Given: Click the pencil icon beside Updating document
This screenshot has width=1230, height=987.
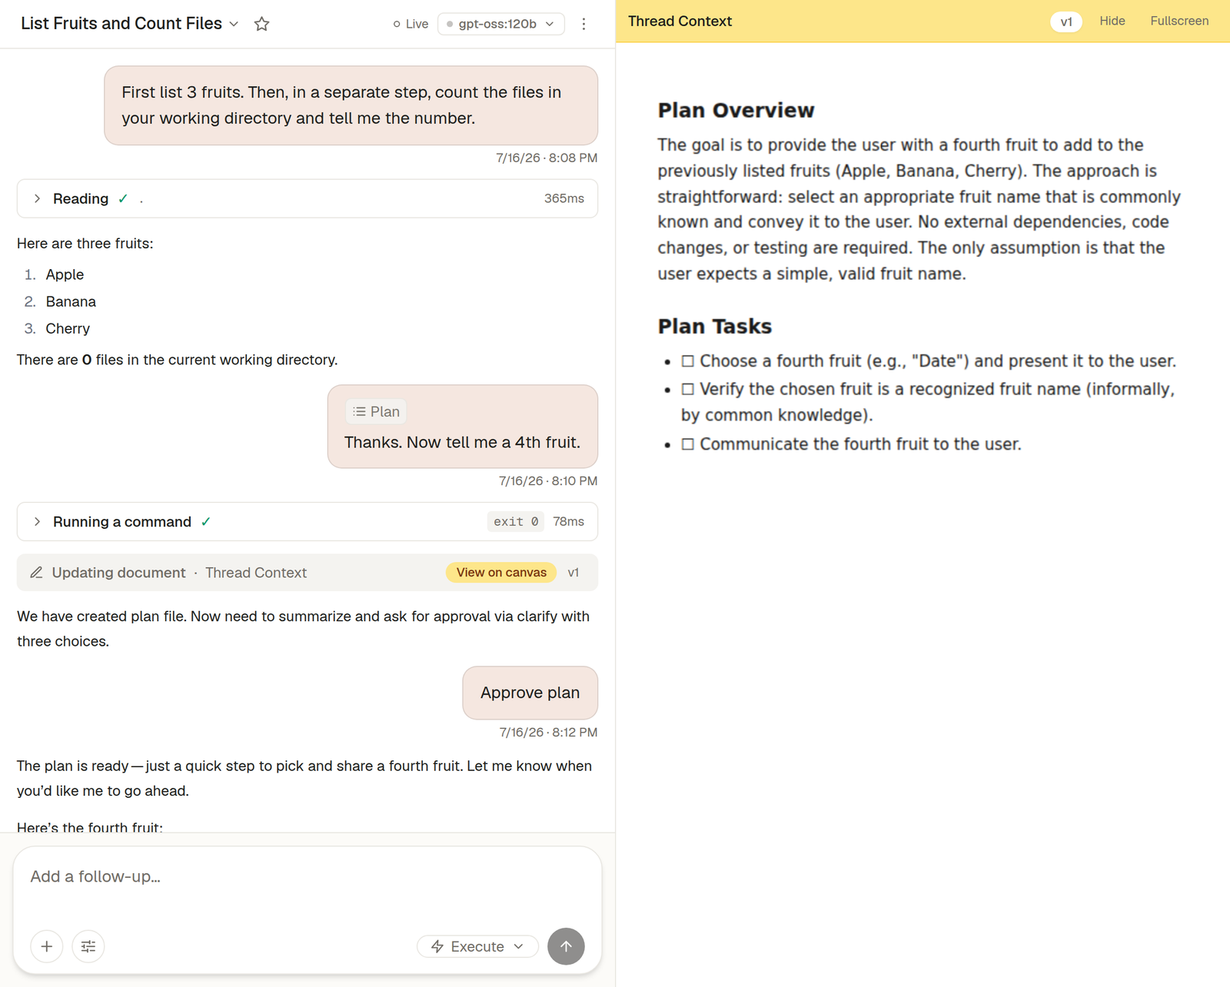Looking at the screenshot, I should [x=36, y=573].
